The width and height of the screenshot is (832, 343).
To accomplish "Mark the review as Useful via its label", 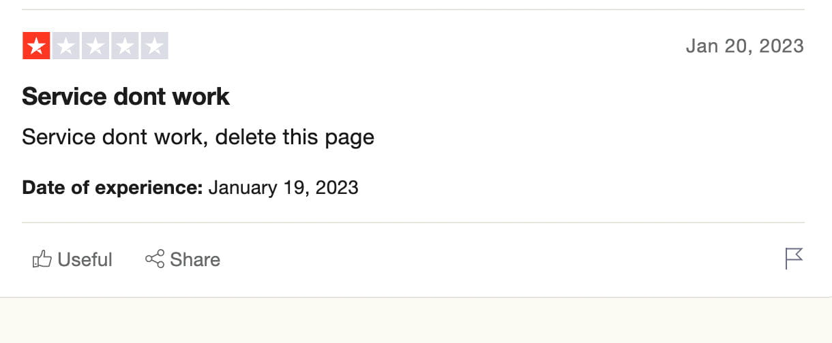I will coord(85,259).
